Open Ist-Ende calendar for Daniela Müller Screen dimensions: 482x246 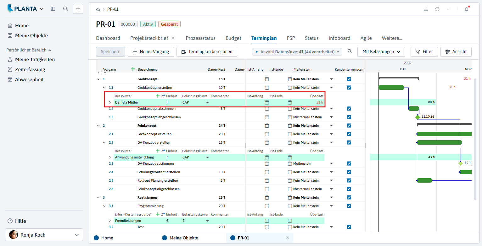pyautogui.click(x=290, y=102)
